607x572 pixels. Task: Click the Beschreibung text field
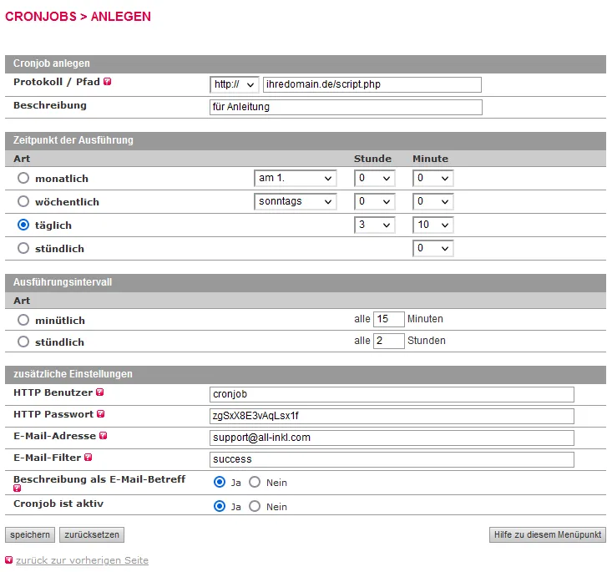[346, 107]
